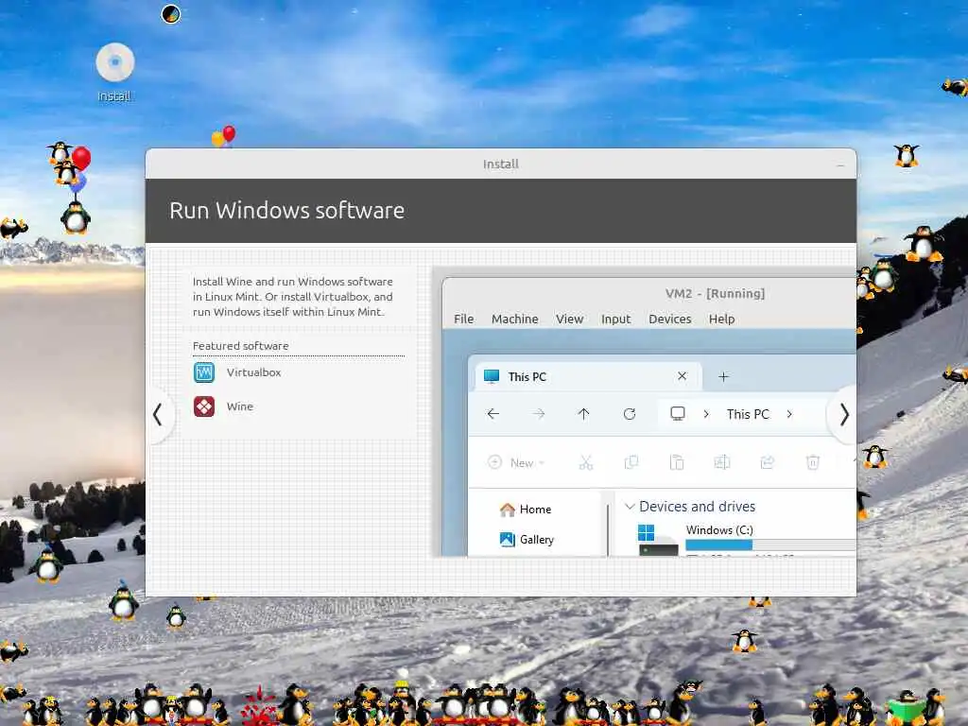Click the Run Windows software heading
The image size is (968, 726).
[287, 211]
